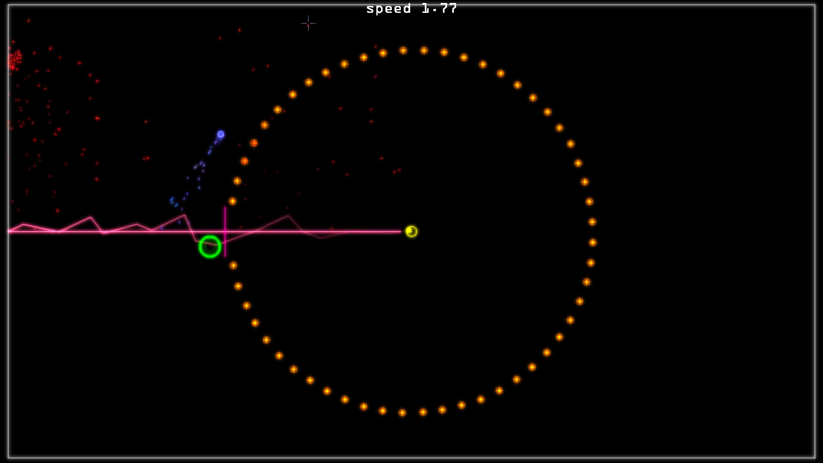This screenshot has width=823, height=463.
Task: Select the green ring player marker
Action: click(210, 247)
